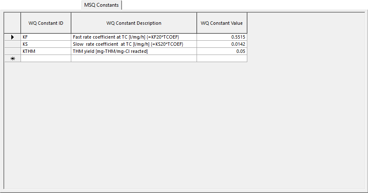Select the KS row header

pos(12,44)
